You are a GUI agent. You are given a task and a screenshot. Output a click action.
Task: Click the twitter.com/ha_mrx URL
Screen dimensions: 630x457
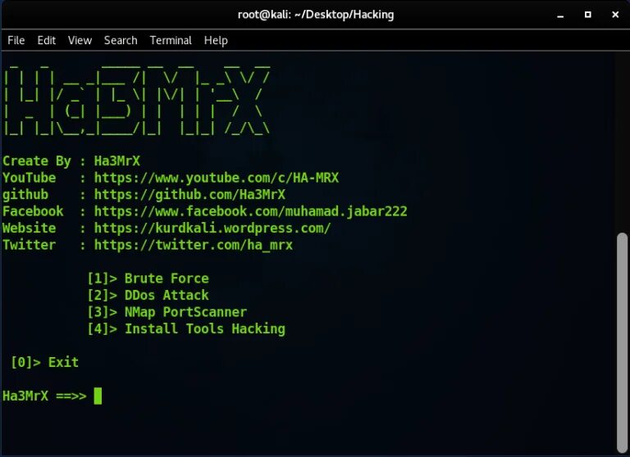[x=194, y=245]
